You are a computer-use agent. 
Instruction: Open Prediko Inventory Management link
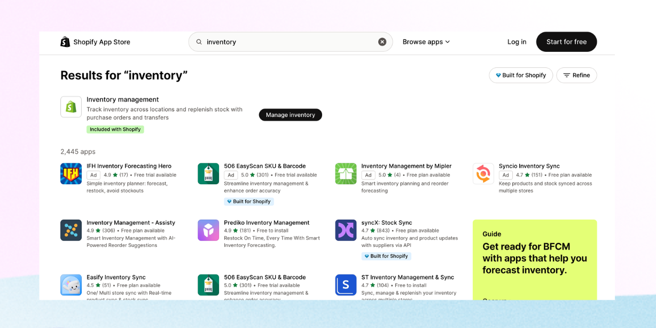(x=267, y=223)
